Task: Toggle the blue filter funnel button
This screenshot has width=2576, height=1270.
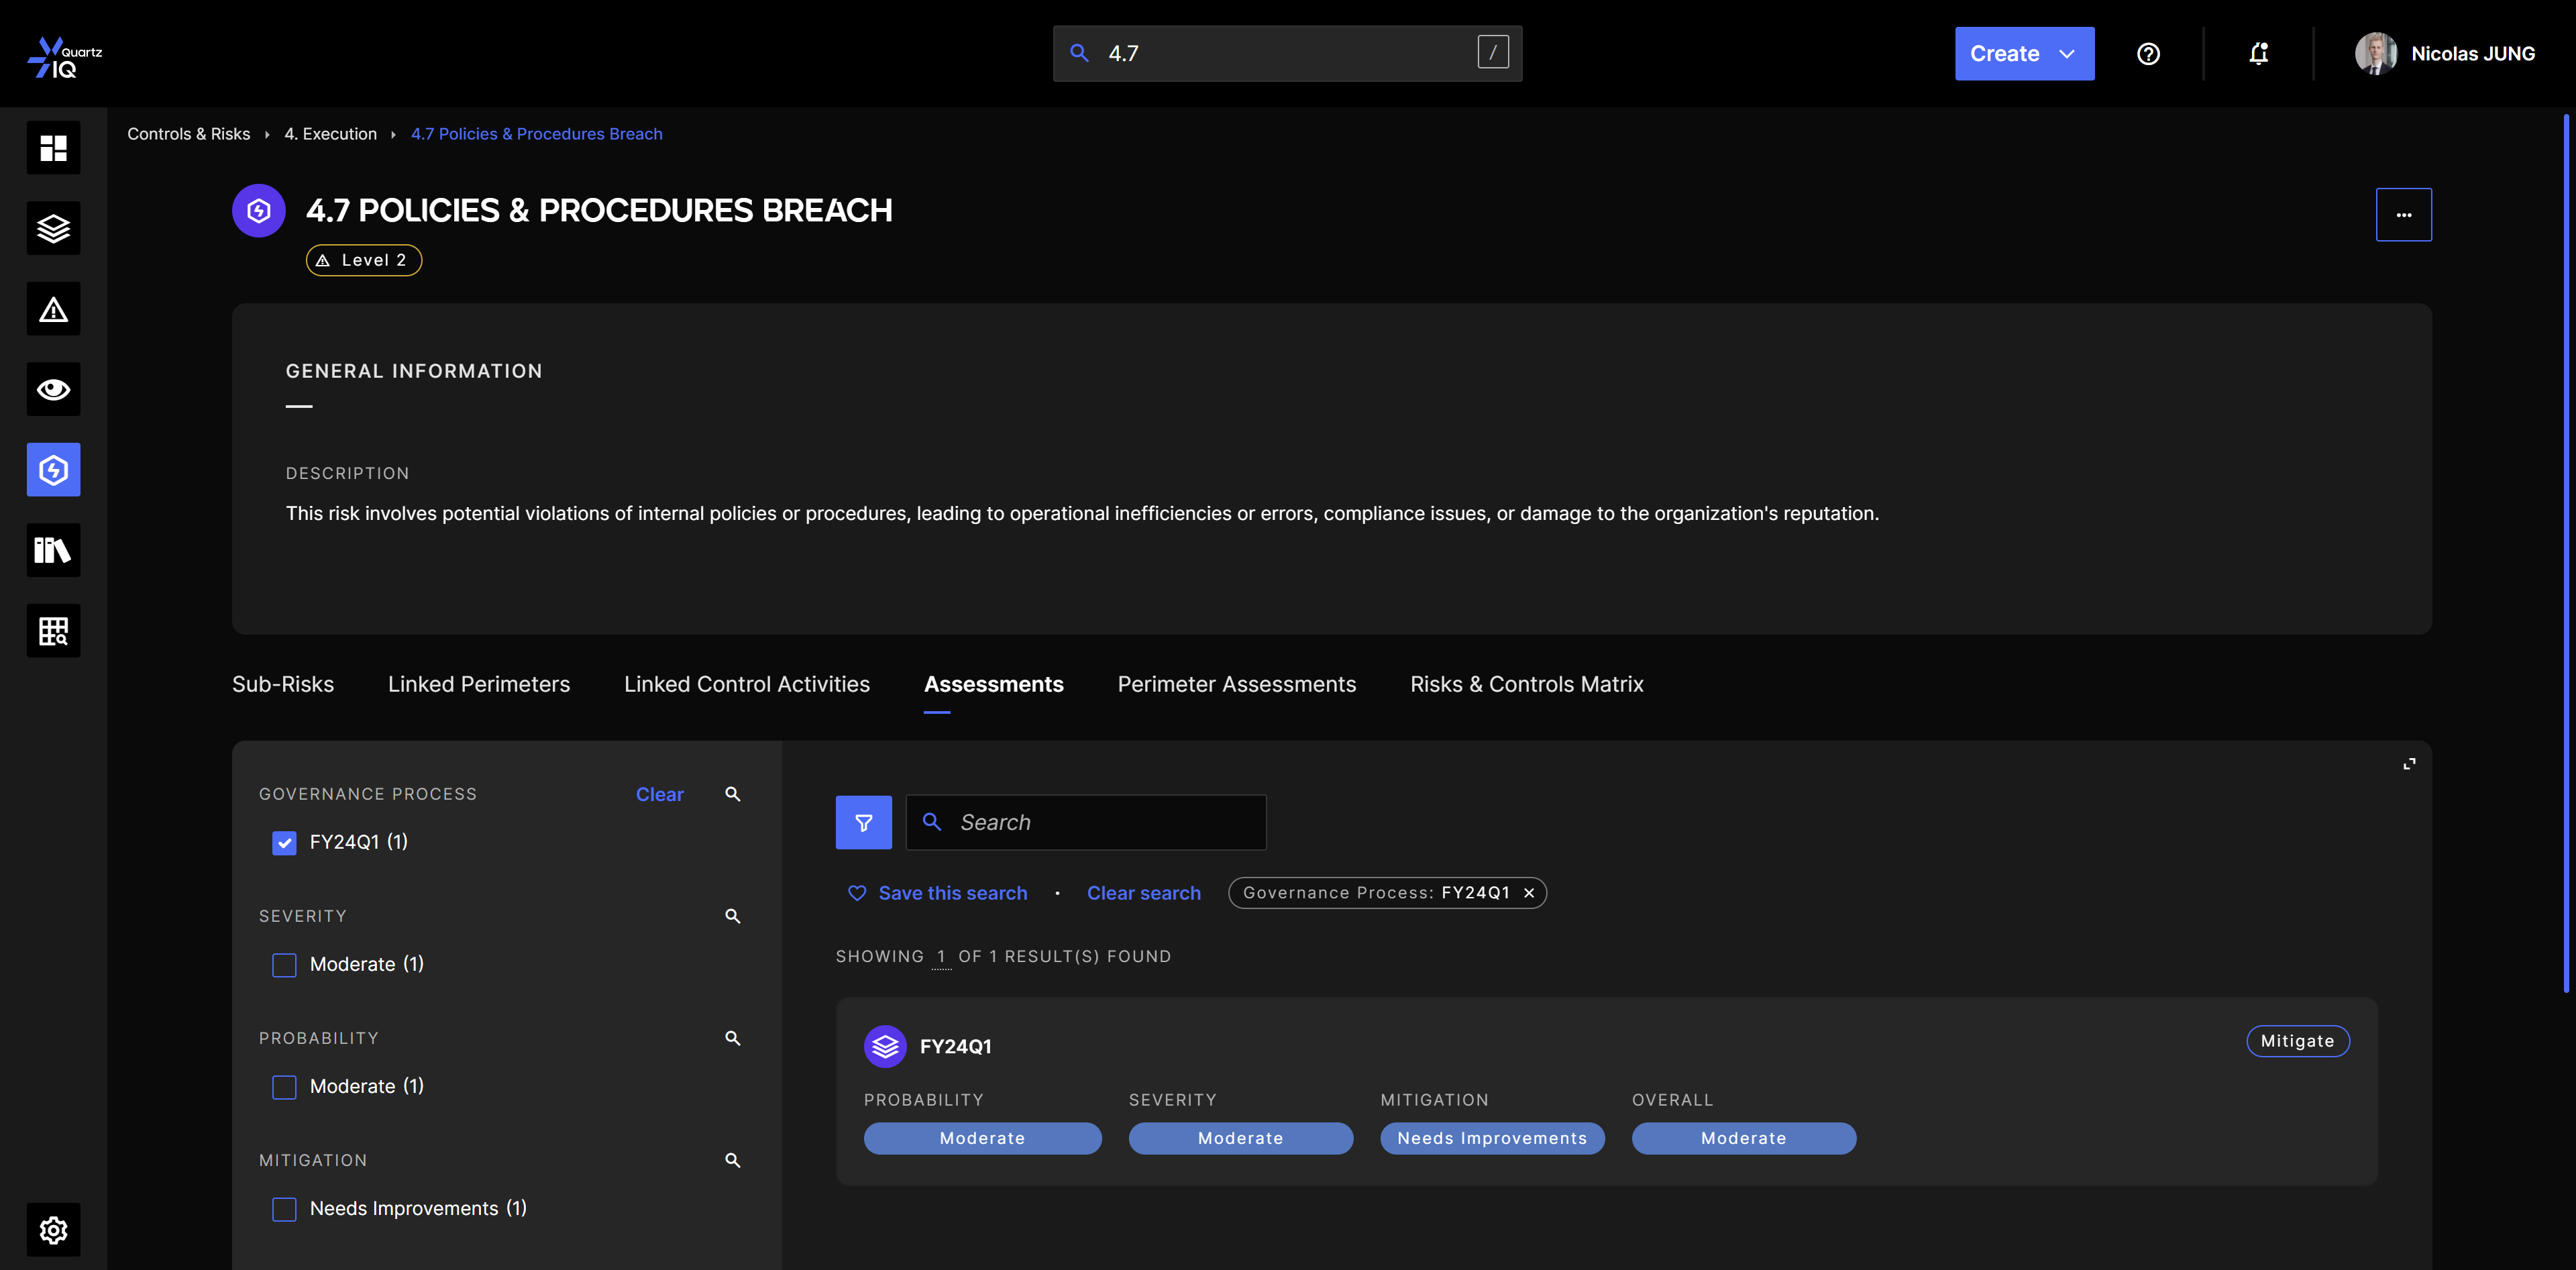Action: [x=863, y=822]
